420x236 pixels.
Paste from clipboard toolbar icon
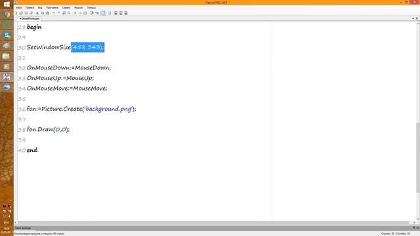(47, 13)
